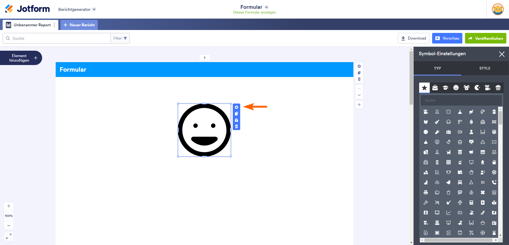Image resolution: width=509 pixels, height=245 pixels.
Task: Move the page up with chevron
Action: point(359,89)
